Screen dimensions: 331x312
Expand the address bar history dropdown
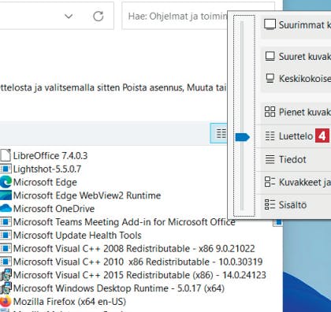coord(69,17)
